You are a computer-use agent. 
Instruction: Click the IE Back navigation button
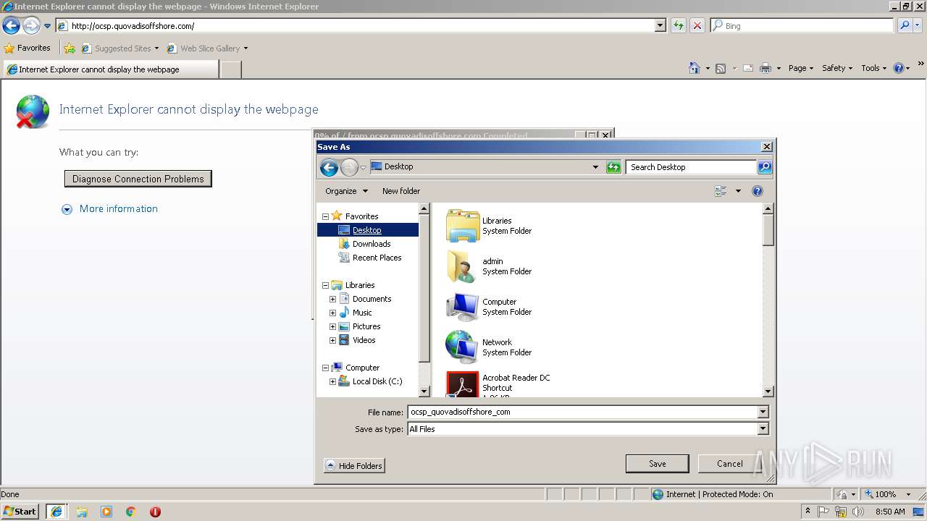pyautogui.click(x=11, y=26)
